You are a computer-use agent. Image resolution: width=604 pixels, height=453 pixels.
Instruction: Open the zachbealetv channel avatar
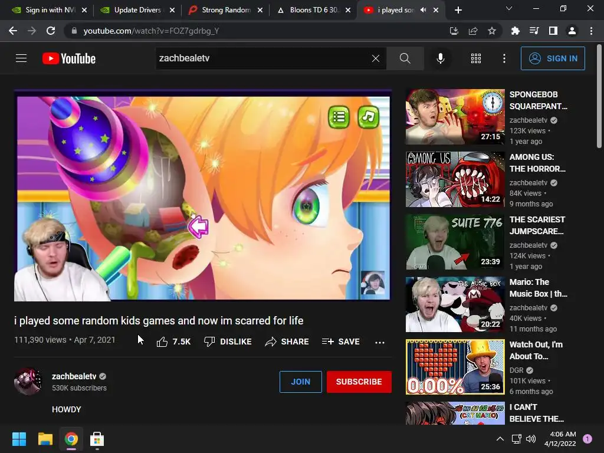tap(28, 382)
